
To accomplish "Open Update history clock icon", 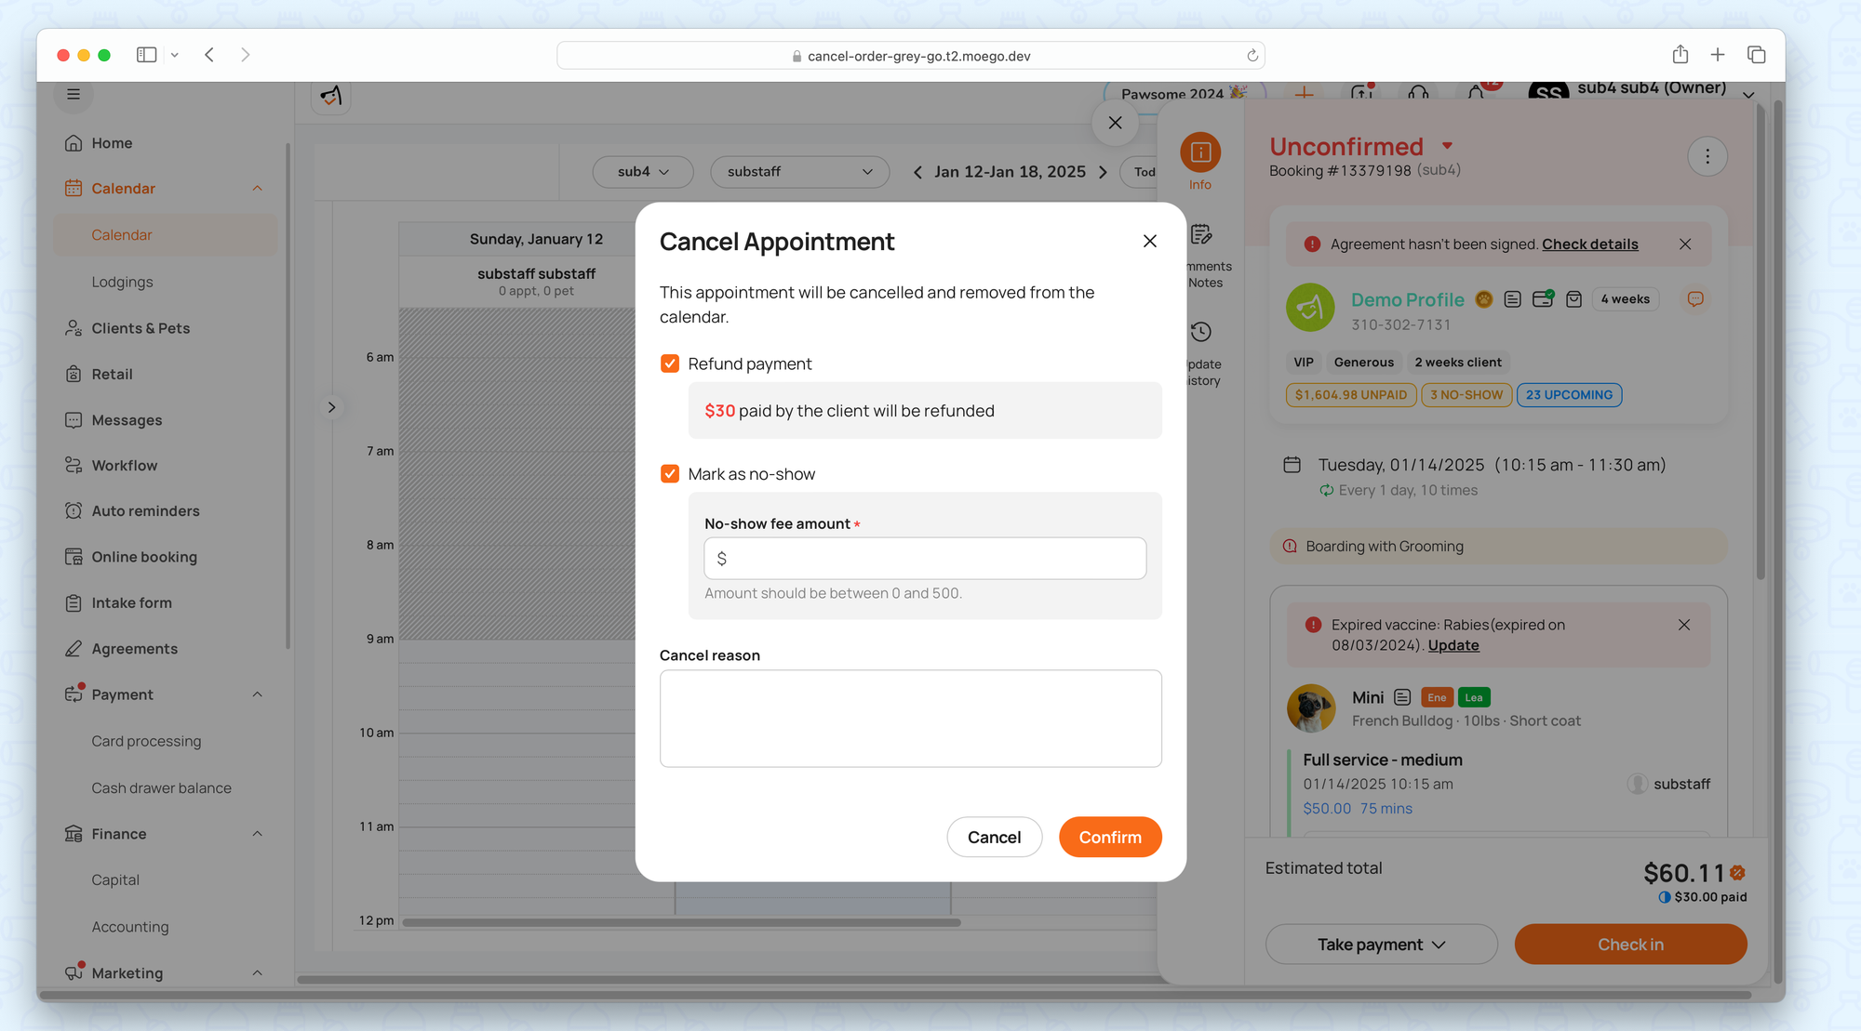I will tap(1201, 332).
